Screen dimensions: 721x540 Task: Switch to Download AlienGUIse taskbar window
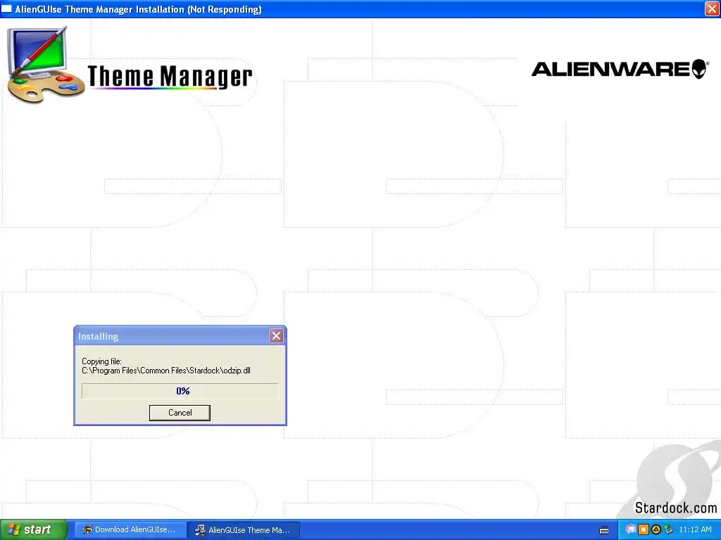(130, 529)
